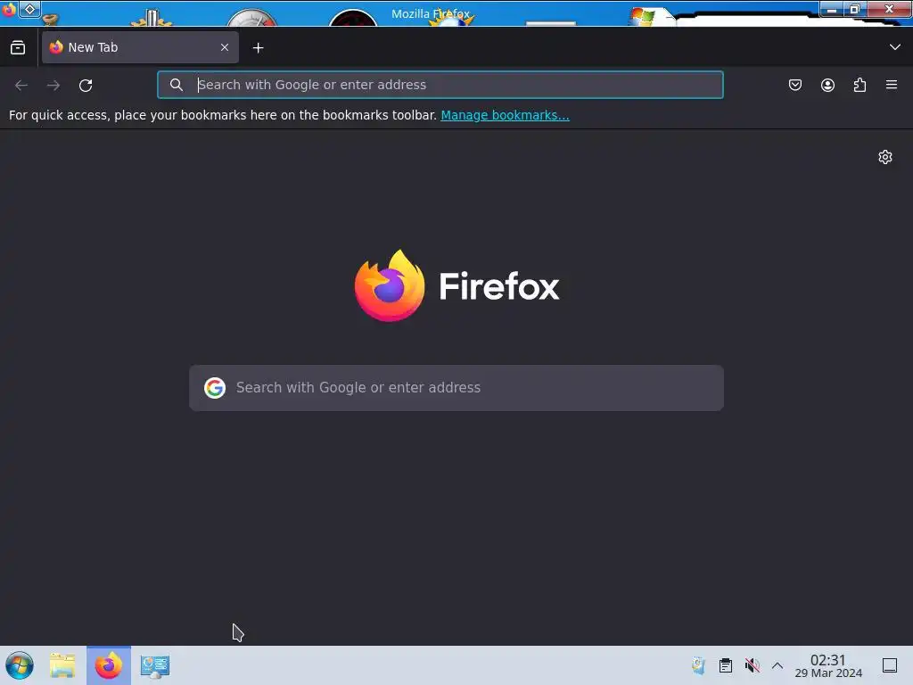Click the magnifier icon in address bar
Image resolution: width=913 pixels, height=685 pixels.
point(177,85)
